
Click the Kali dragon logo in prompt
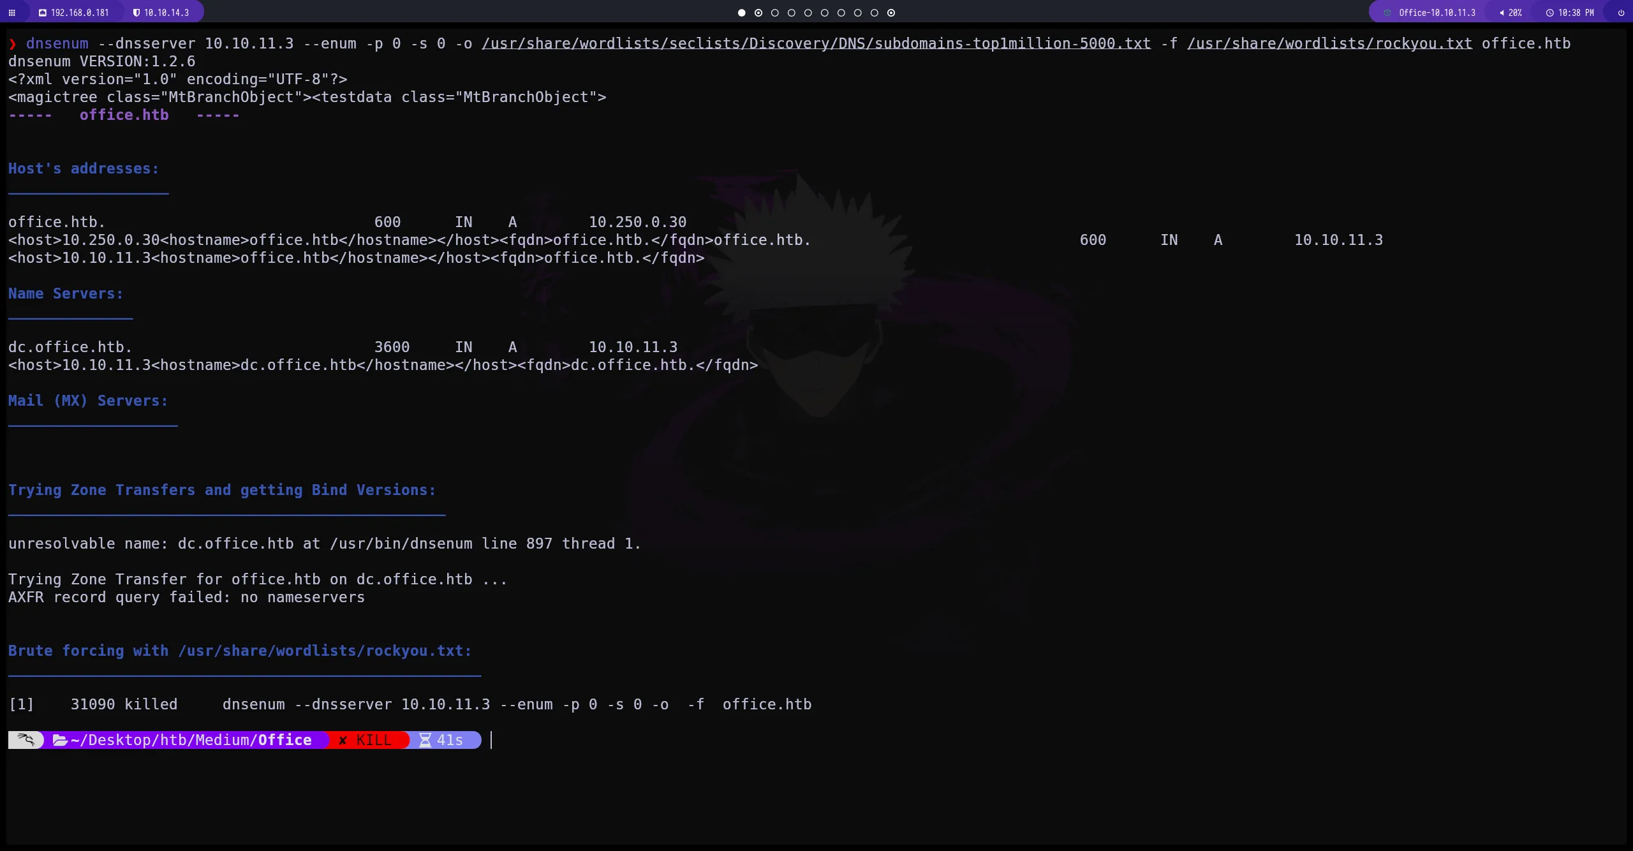tap(26, 740)
